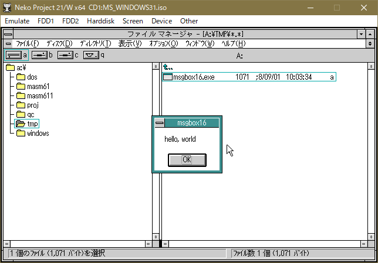Open emulator Other menu

(189, 21)
